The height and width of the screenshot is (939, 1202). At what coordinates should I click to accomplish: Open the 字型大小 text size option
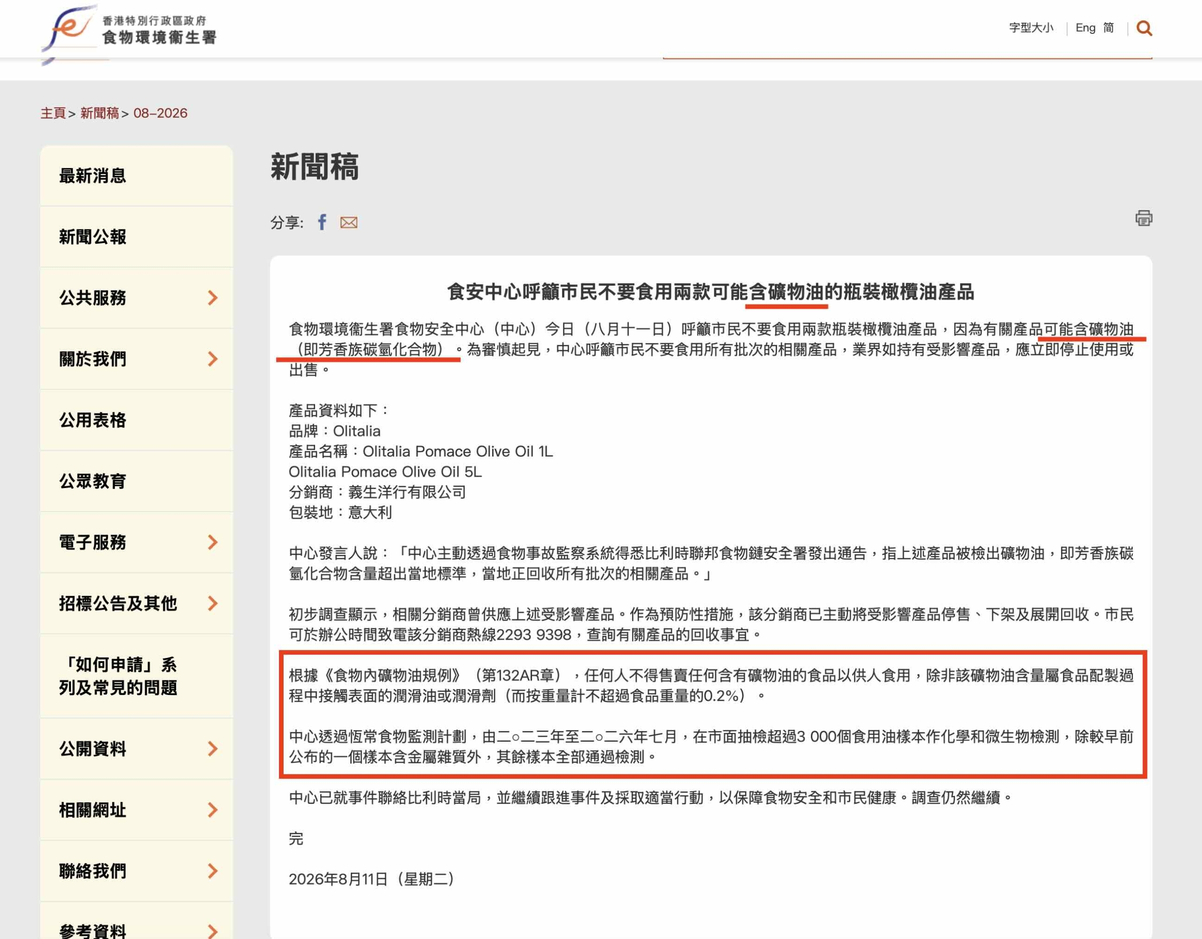pos(1031,28)
